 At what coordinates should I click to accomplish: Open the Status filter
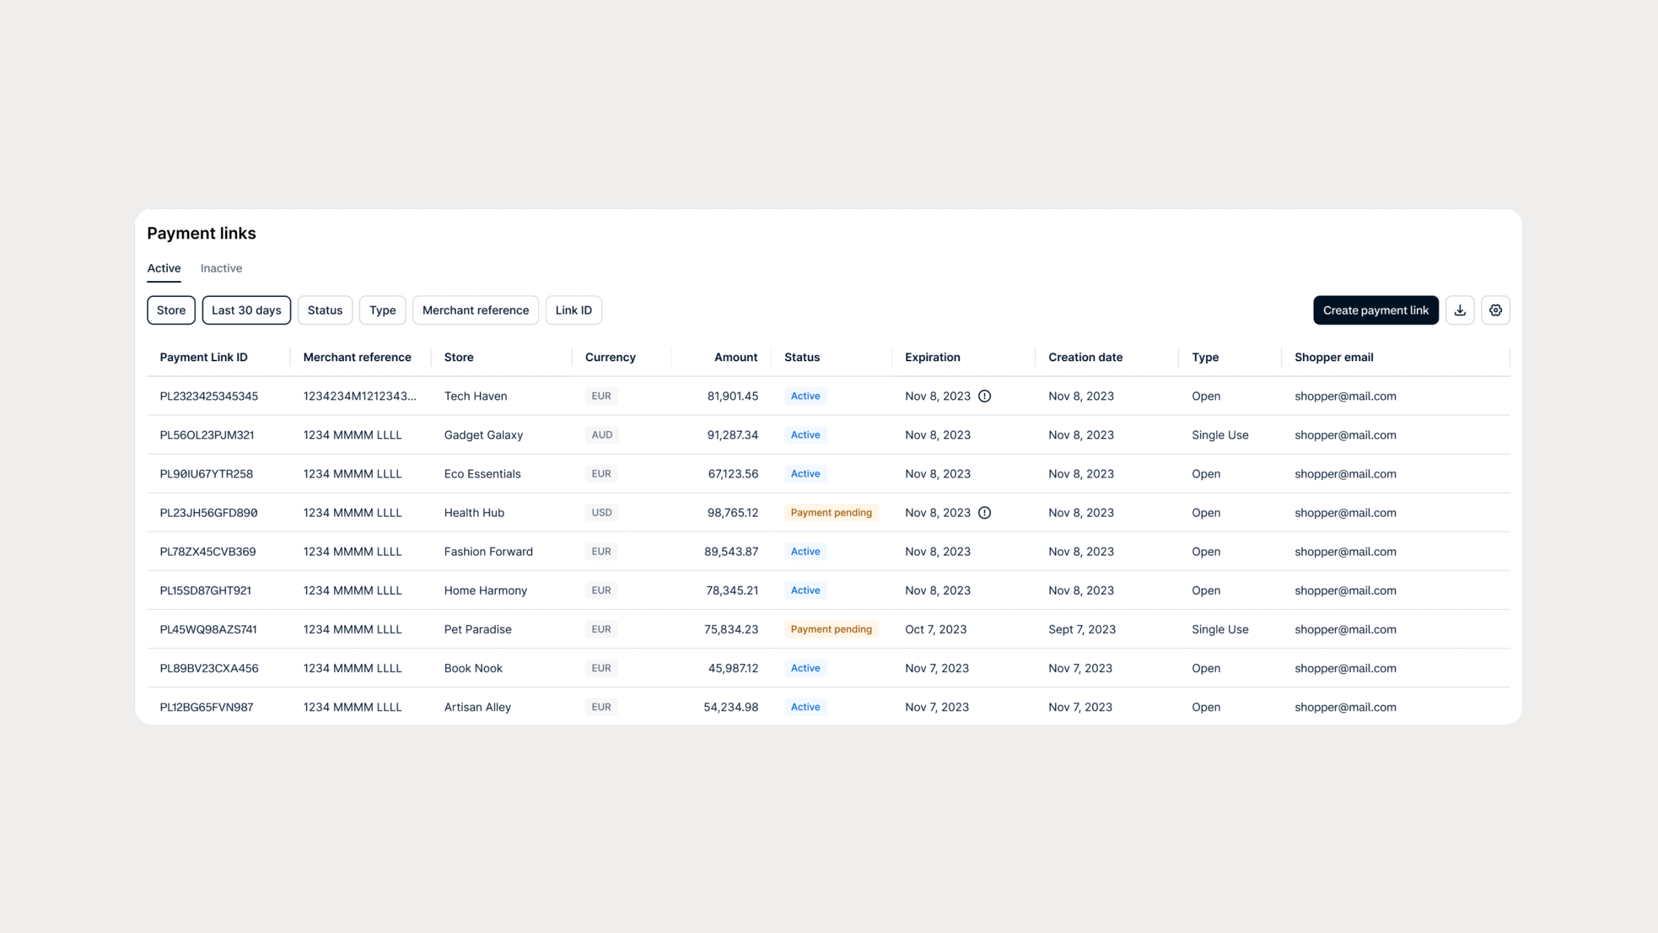(x=325, y=310)
